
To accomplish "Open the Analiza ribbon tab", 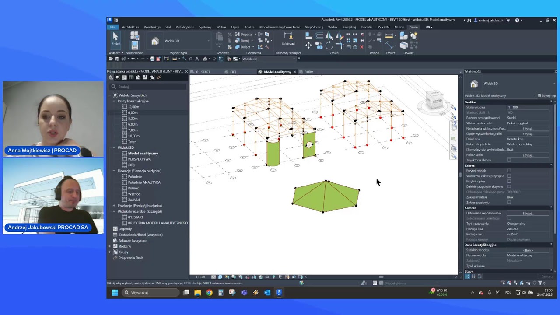I will [249, 27].
